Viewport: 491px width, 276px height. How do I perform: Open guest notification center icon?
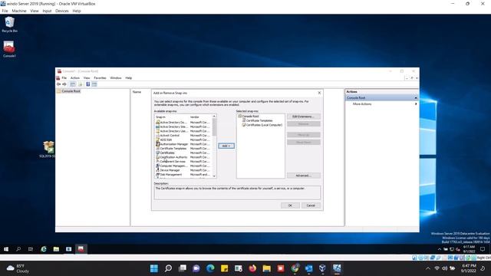pos(483,249)
